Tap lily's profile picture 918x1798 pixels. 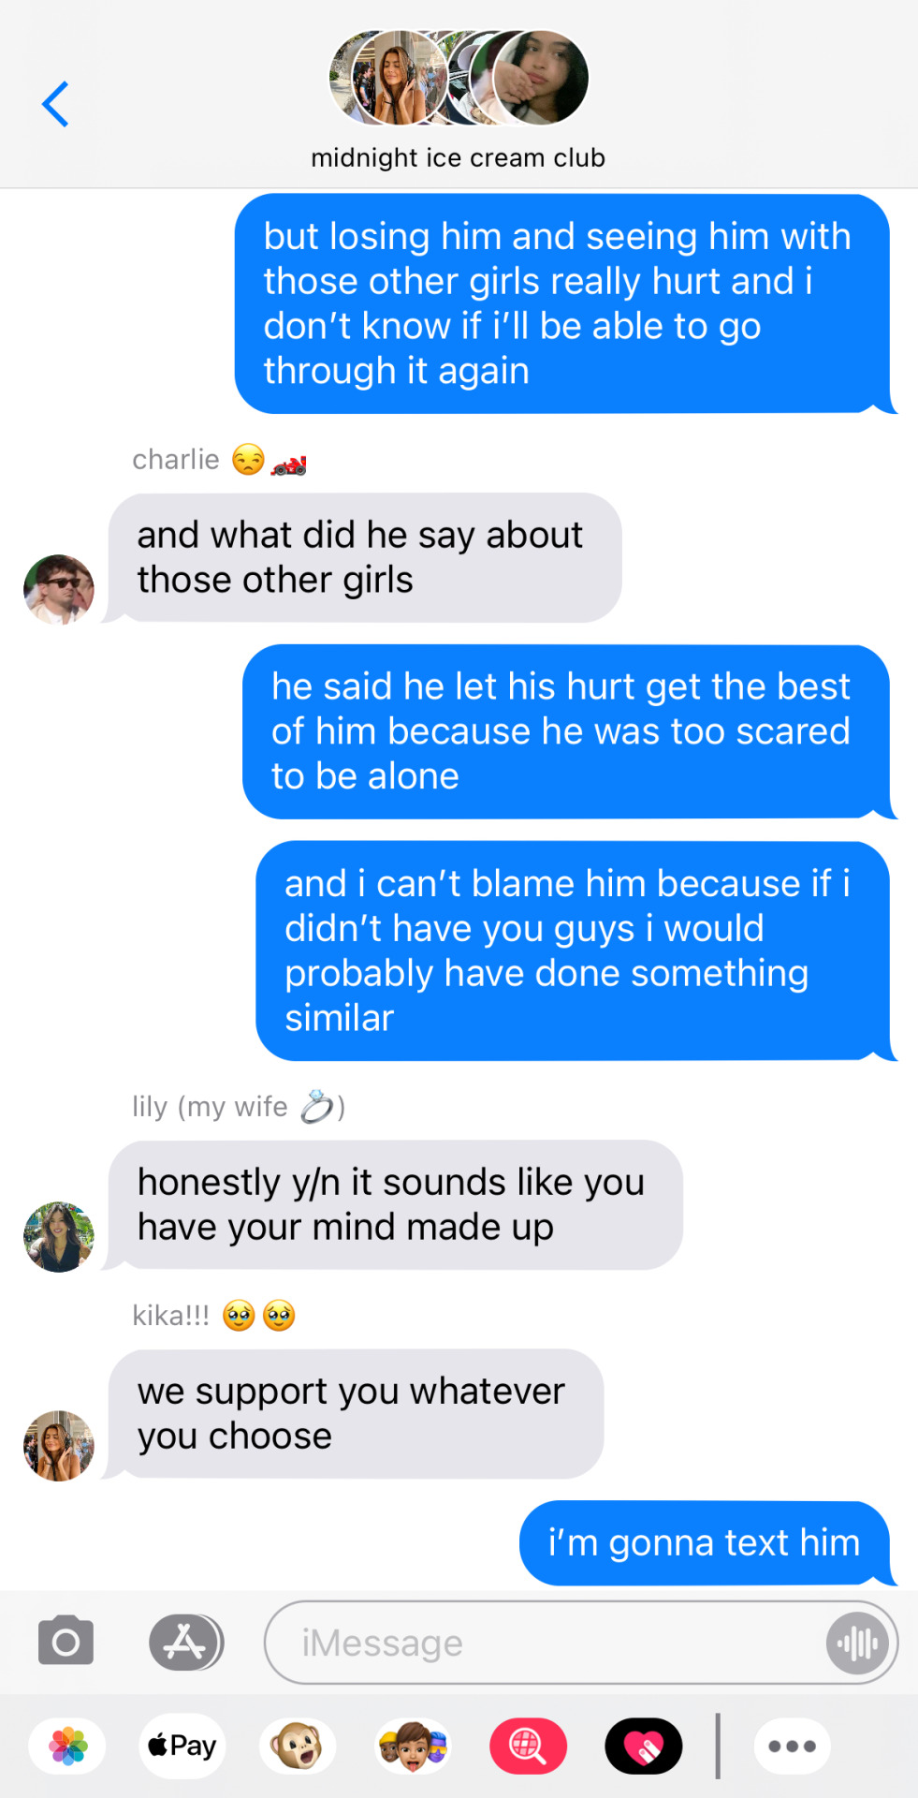pyautogui.click(x=59, y=1236)
